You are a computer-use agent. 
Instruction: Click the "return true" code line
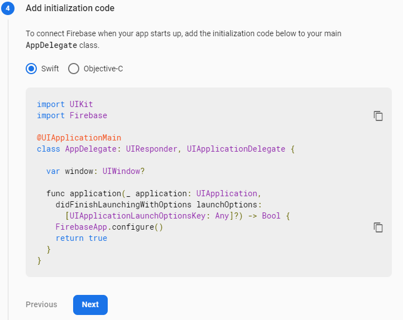(81, 238)
